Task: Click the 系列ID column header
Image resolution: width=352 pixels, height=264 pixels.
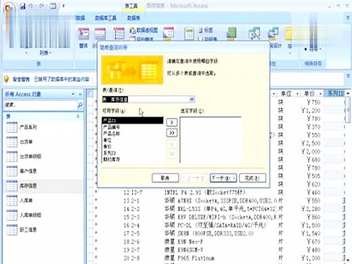Action: 334,93
